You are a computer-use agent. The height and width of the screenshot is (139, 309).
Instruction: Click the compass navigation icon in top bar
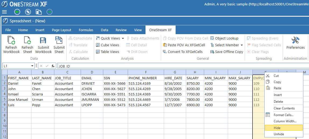[x=28, y=12]
